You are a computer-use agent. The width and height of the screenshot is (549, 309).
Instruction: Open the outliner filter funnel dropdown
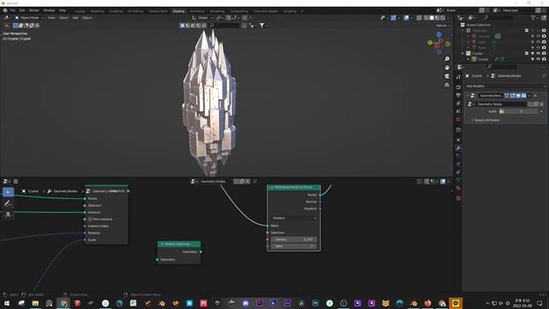(534, 17)
